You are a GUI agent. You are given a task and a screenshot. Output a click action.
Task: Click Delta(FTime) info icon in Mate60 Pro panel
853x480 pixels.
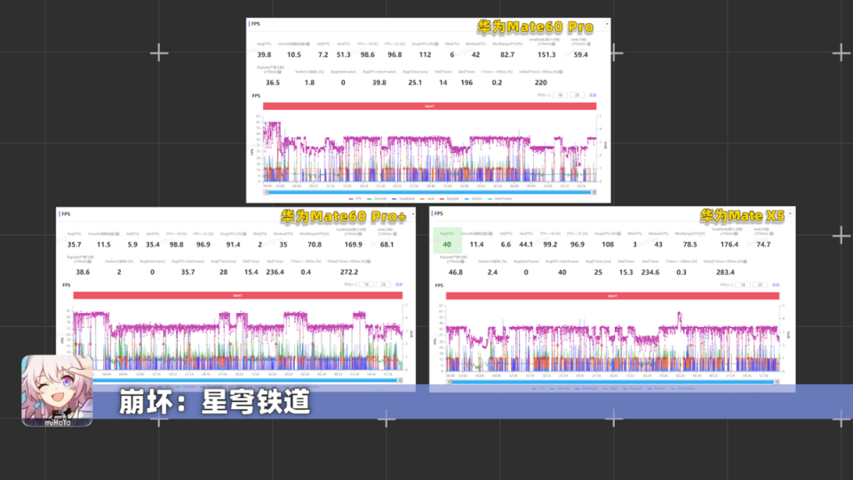click(x=561, y=72)
